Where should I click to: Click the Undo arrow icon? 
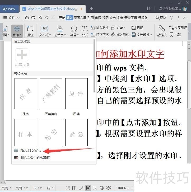46,18
